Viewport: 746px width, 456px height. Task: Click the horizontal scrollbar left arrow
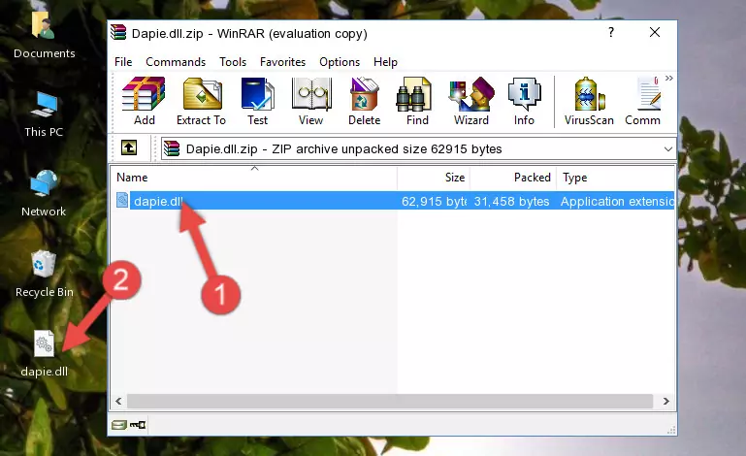tap(119, 402)
